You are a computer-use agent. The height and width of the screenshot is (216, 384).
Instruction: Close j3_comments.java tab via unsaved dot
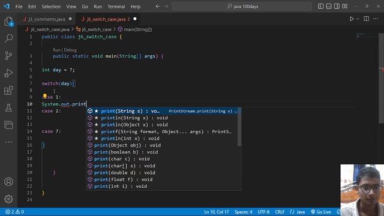pyautogui.click(x=70, y=19)
